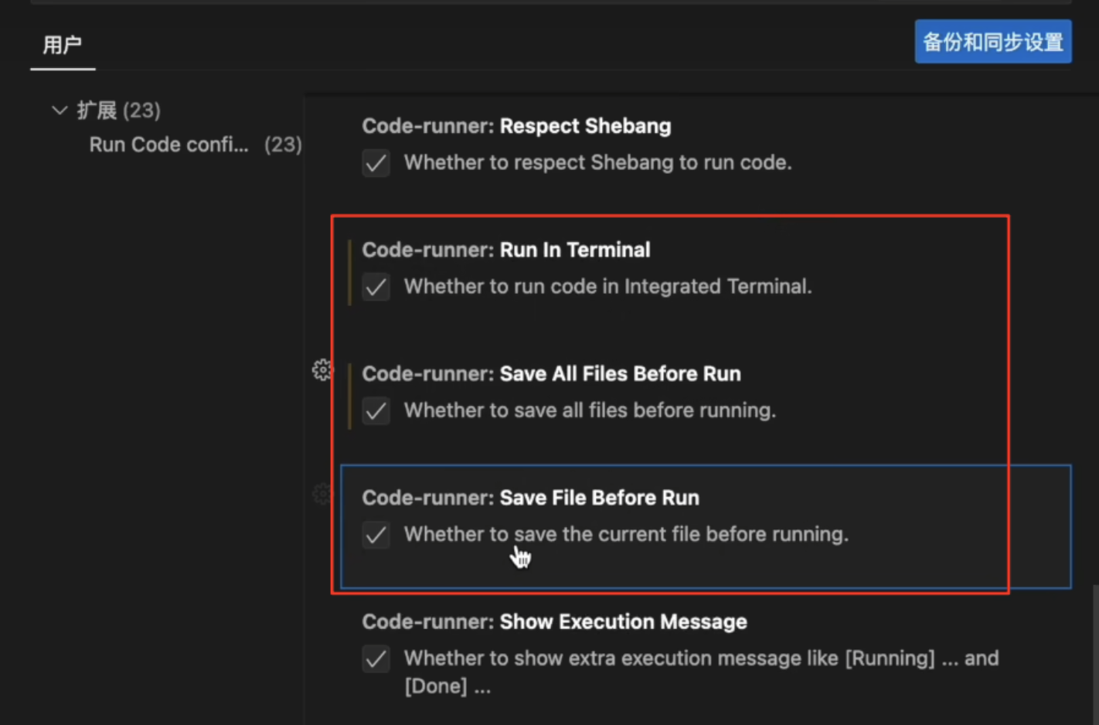Click the settings list vertical scrollbar
Screen dimensions: 1099x725
pos(1095,654)
